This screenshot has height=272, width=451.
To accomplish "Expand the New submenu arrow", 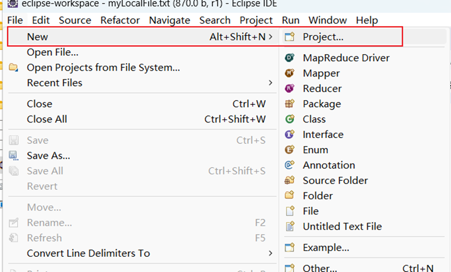I will [x=271, y=37].
